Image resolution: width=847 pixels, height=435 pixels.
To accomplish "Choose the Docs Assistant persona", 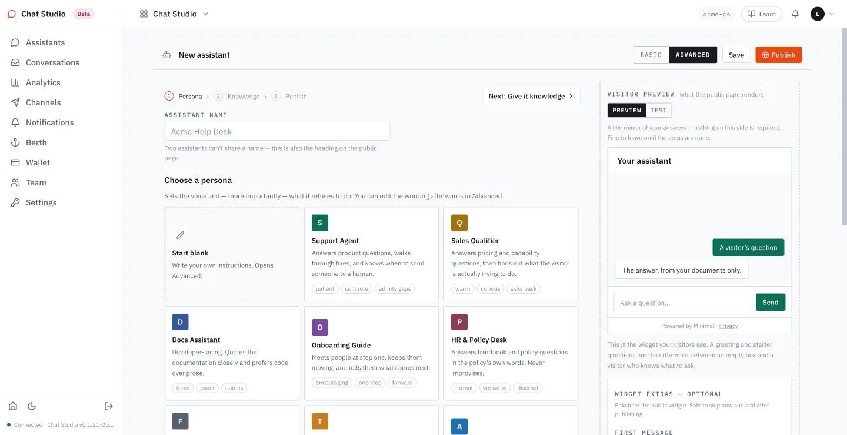I will (x=232, y=353).
